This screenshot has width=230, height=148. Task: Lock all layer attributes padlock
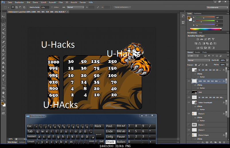pos(206,65)
